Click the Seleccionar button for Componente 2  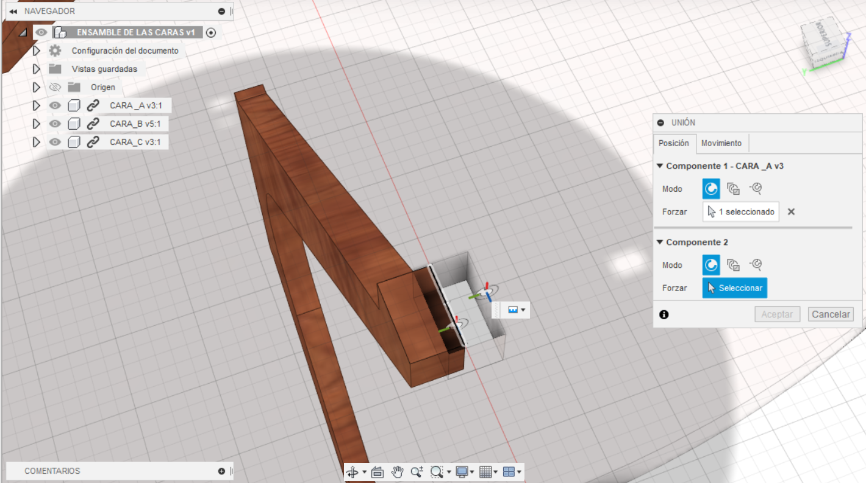pos(735,288)
